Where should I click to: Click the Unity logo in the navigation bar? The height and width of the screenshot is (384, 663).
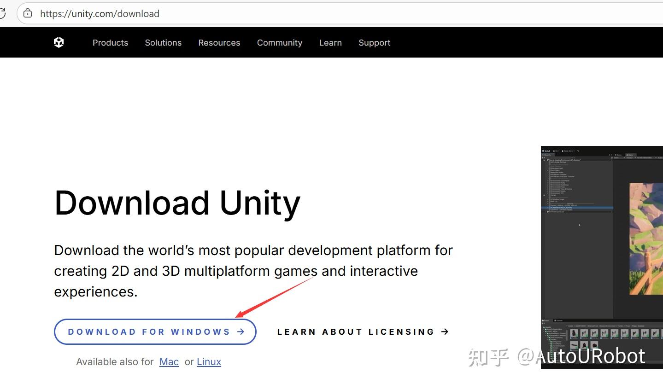coord(59,42)
